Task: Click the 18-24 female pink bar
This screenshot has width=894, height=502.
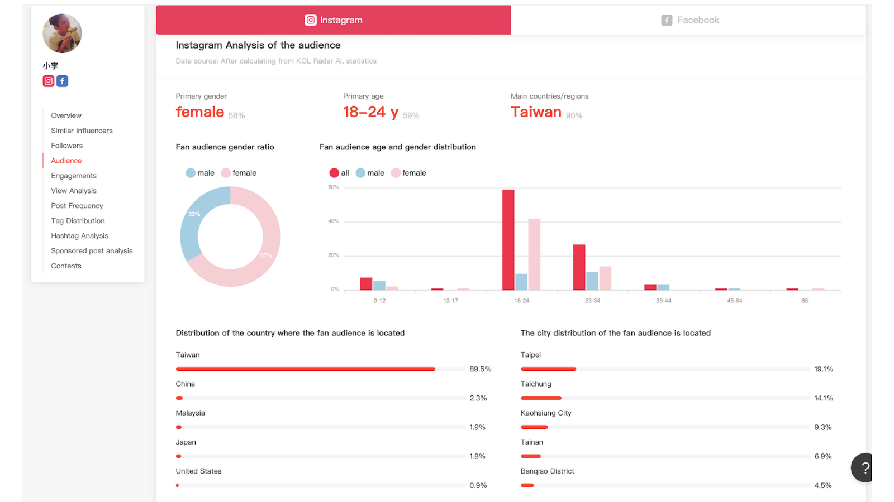Action: [x=534, y=254]
